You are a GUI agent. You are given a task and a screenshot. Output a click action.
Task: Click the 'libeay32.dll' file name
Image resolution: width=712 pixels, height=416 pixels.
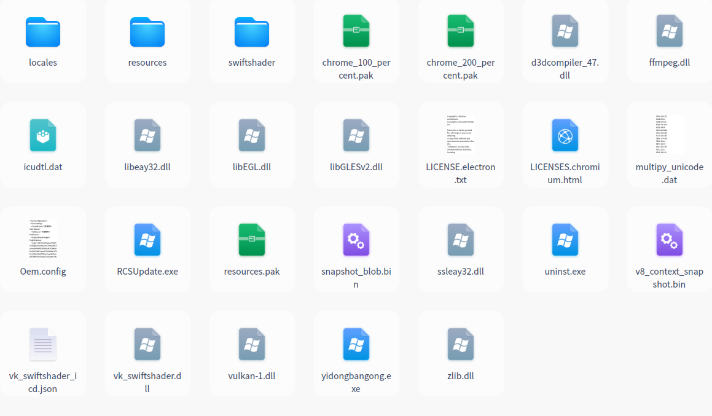147,167
